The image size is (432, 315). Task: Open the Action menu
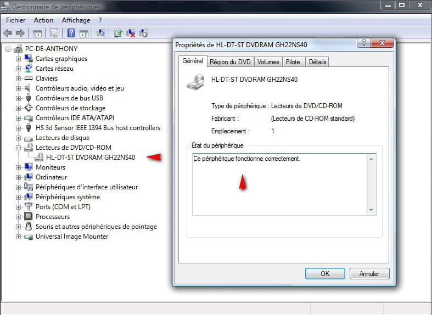point(43,20)
